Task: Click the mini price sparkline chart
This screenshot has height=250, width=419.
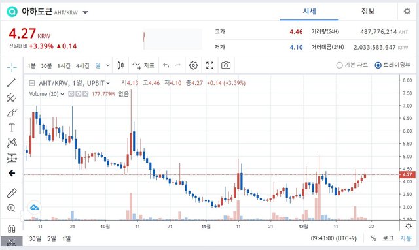Action: click(173, 40)
